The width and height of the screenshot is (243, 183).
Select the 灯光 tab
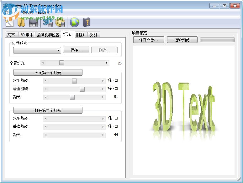click(x=68, y=34)
